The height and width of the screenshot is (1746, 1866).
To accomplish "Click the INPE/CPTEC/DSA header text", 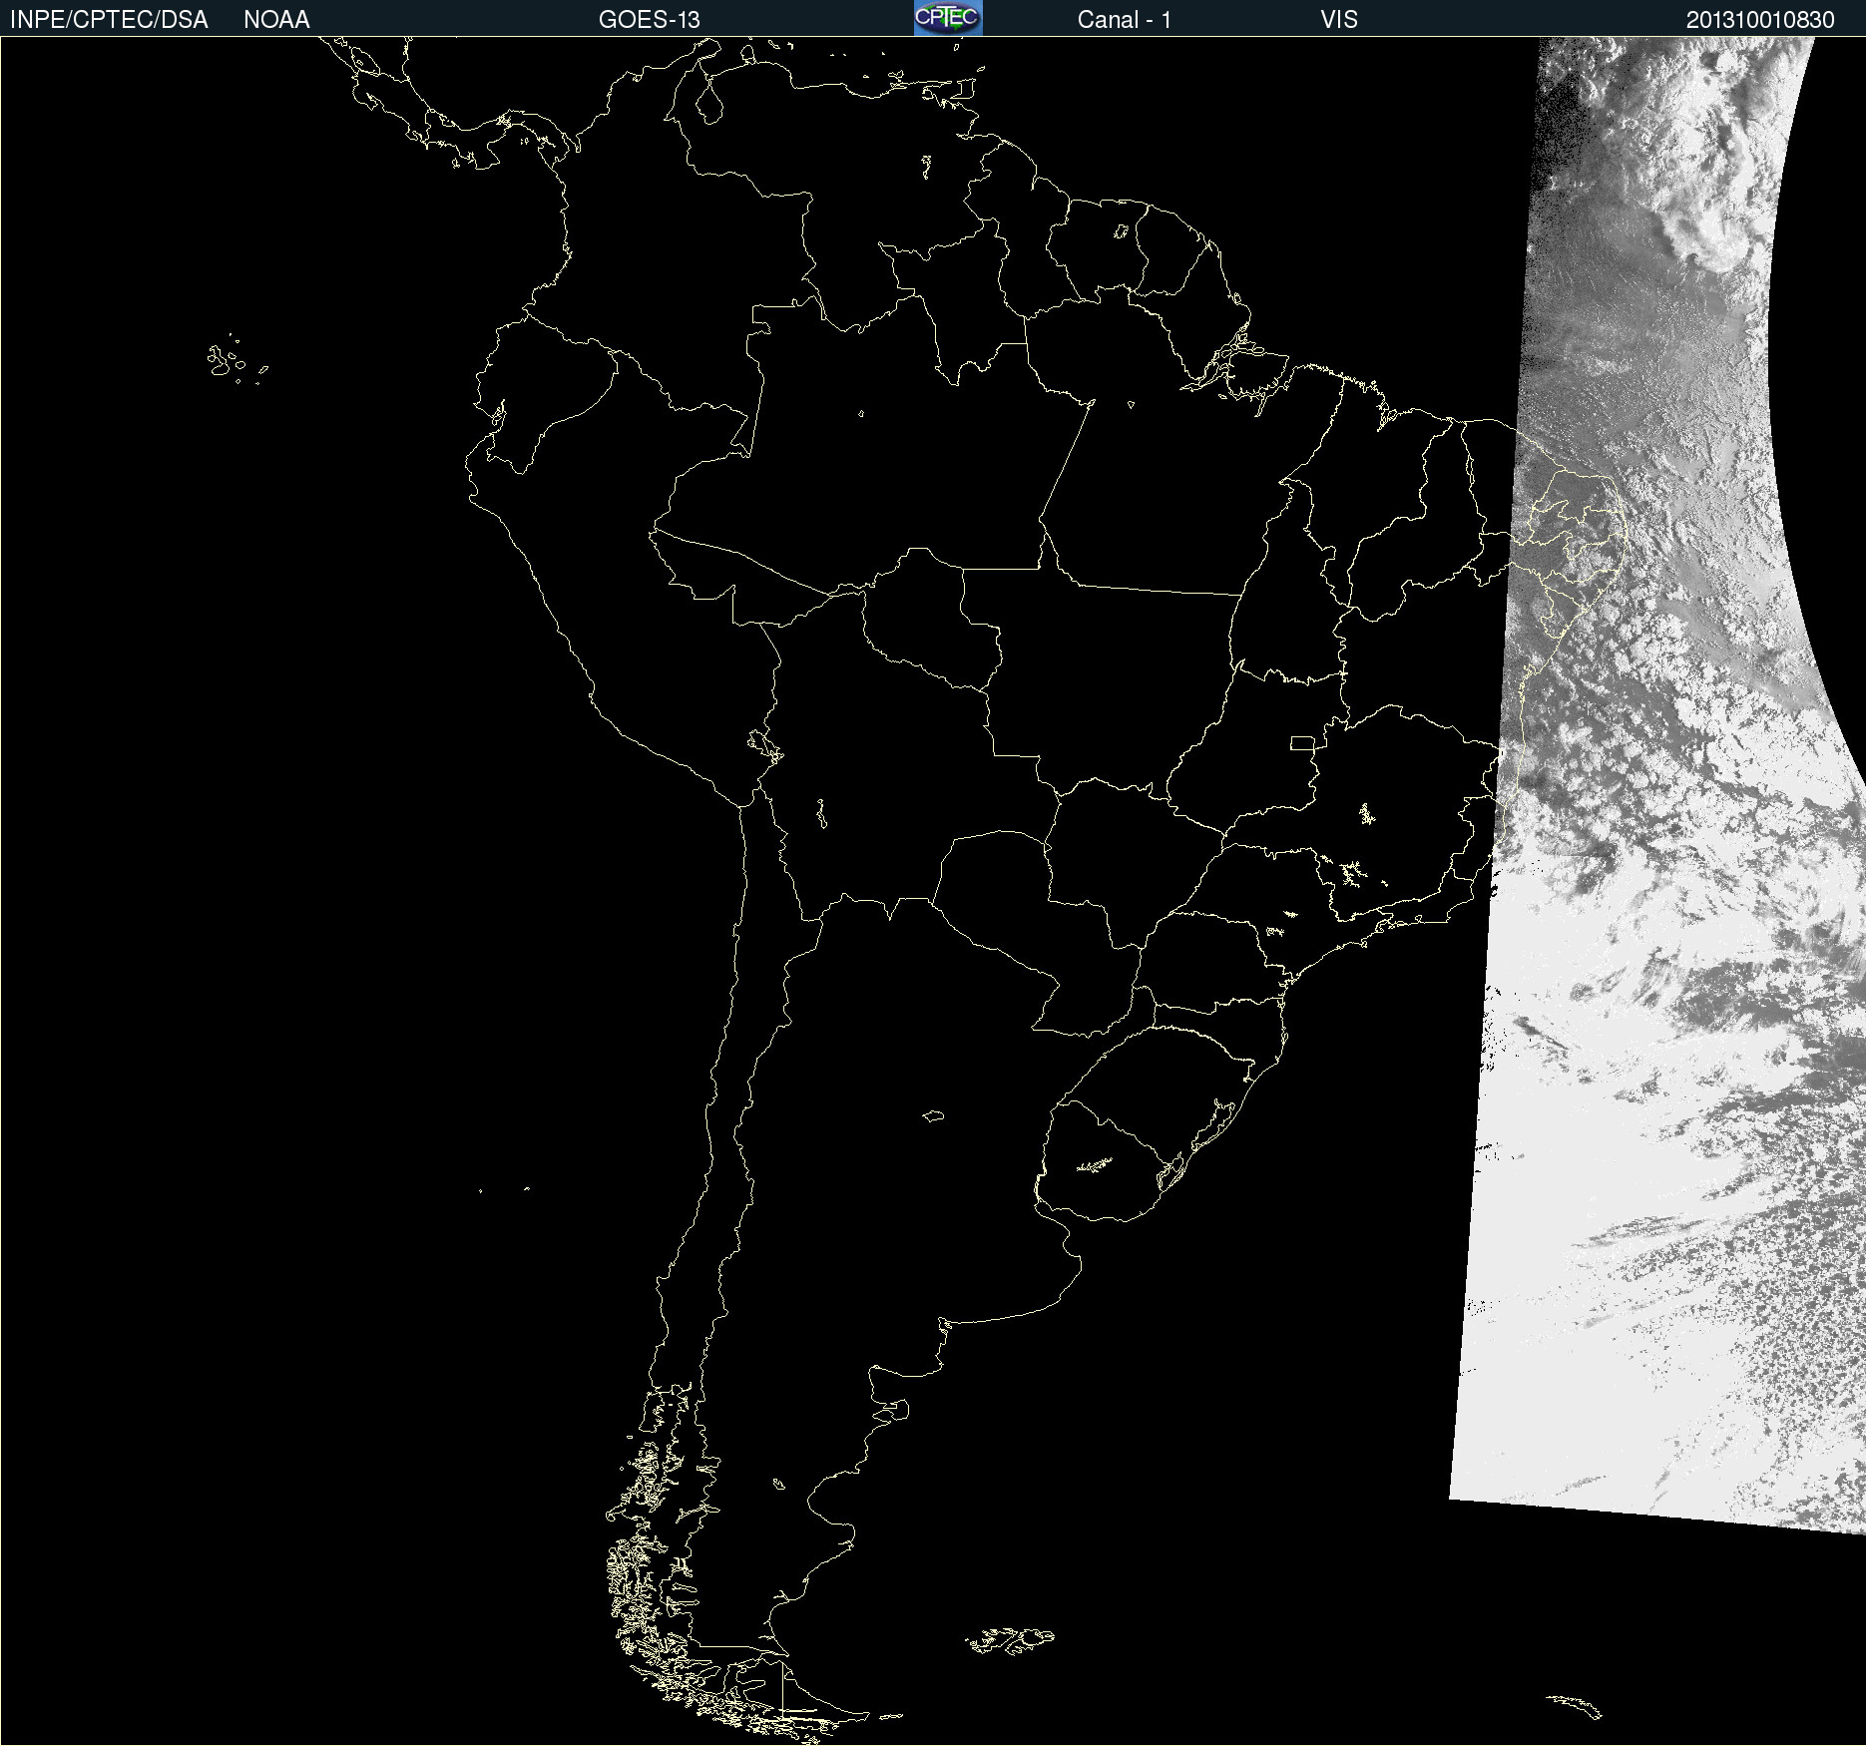I will click(x=109, y=20).
